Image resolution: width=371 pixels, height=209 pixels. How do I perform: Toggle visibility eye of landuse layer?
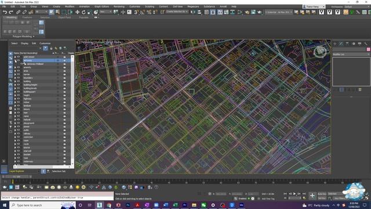point(19,106)
